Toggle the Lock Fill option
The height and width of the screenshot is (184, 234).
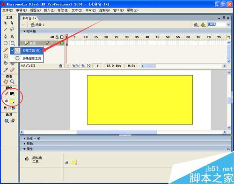(13, 121)
